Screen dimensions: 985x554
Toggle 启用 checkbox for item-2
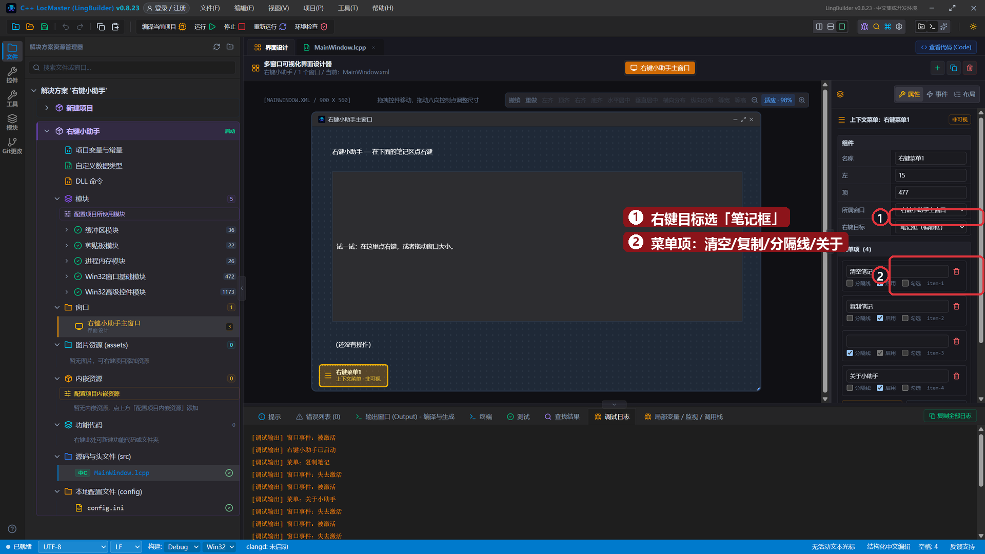(880, 318)
